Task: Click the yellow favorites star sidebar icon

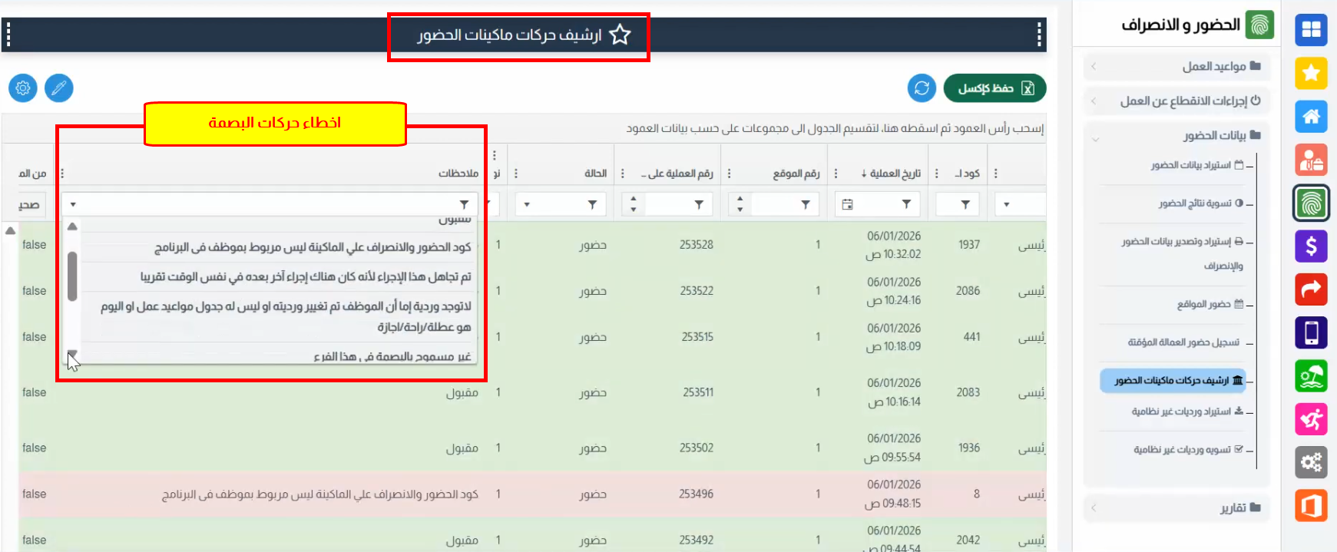Action: click(1311, 73)
